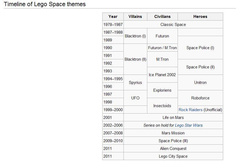
Task: Select the Futuron / M:Tron cell
Action: [162, 48]
